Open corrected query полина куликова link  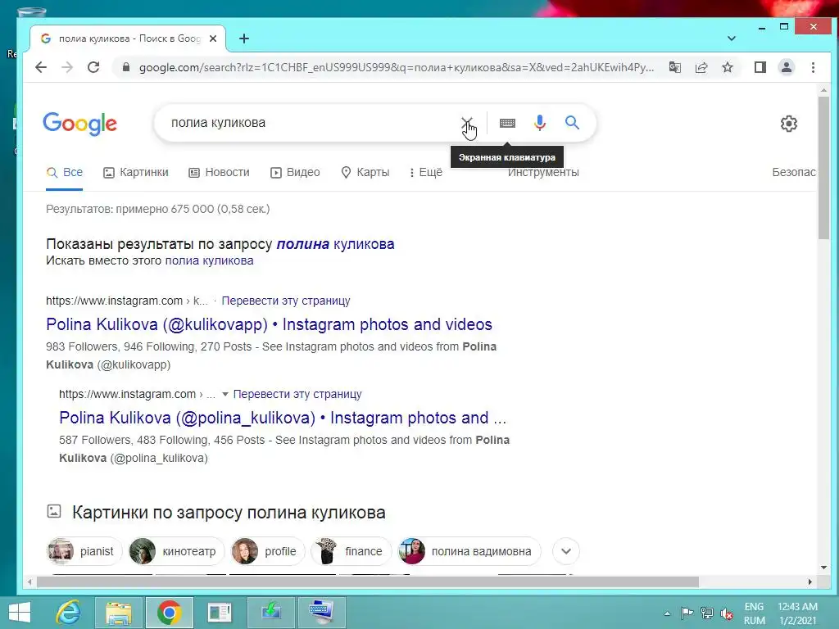[x=335, y=244]
